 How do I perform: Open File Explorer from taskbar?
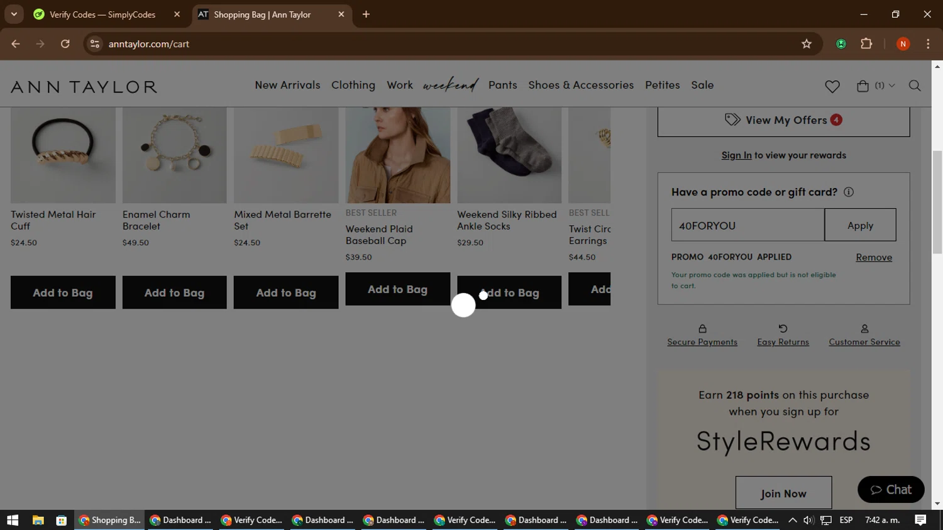point(38,520)
